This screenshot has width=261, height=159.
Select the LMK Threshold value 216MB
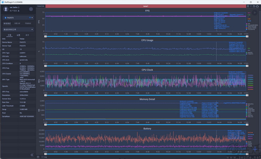[22, 106]
